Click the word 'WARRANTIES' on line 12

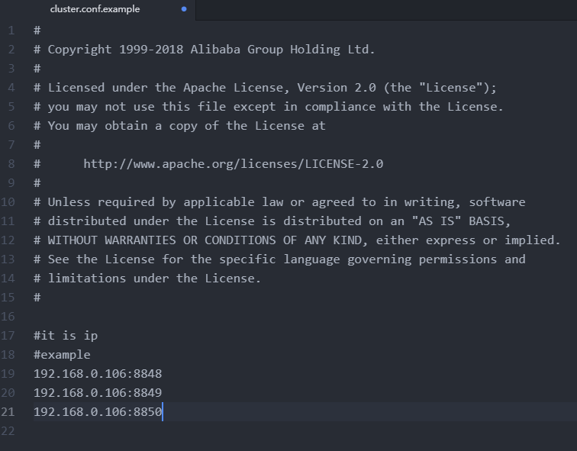(140, 240)
